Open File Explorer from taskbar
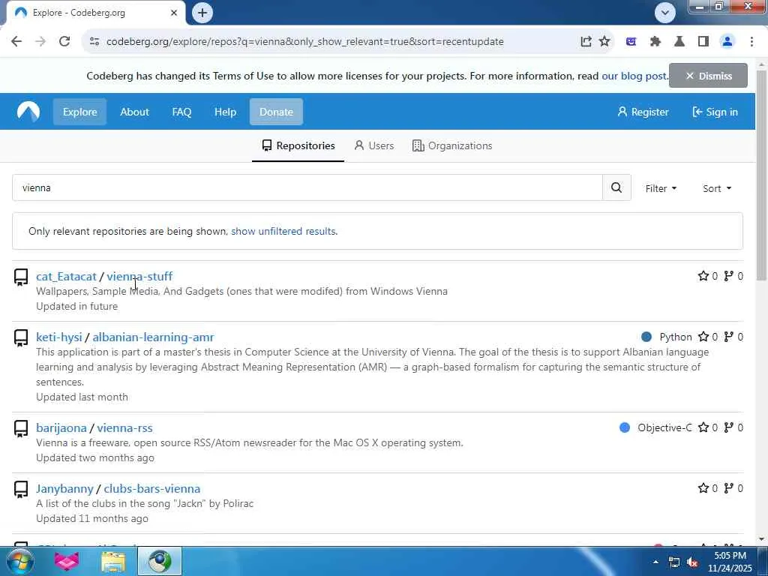Screen dimensions: 768x576 [x=113, y=561]
